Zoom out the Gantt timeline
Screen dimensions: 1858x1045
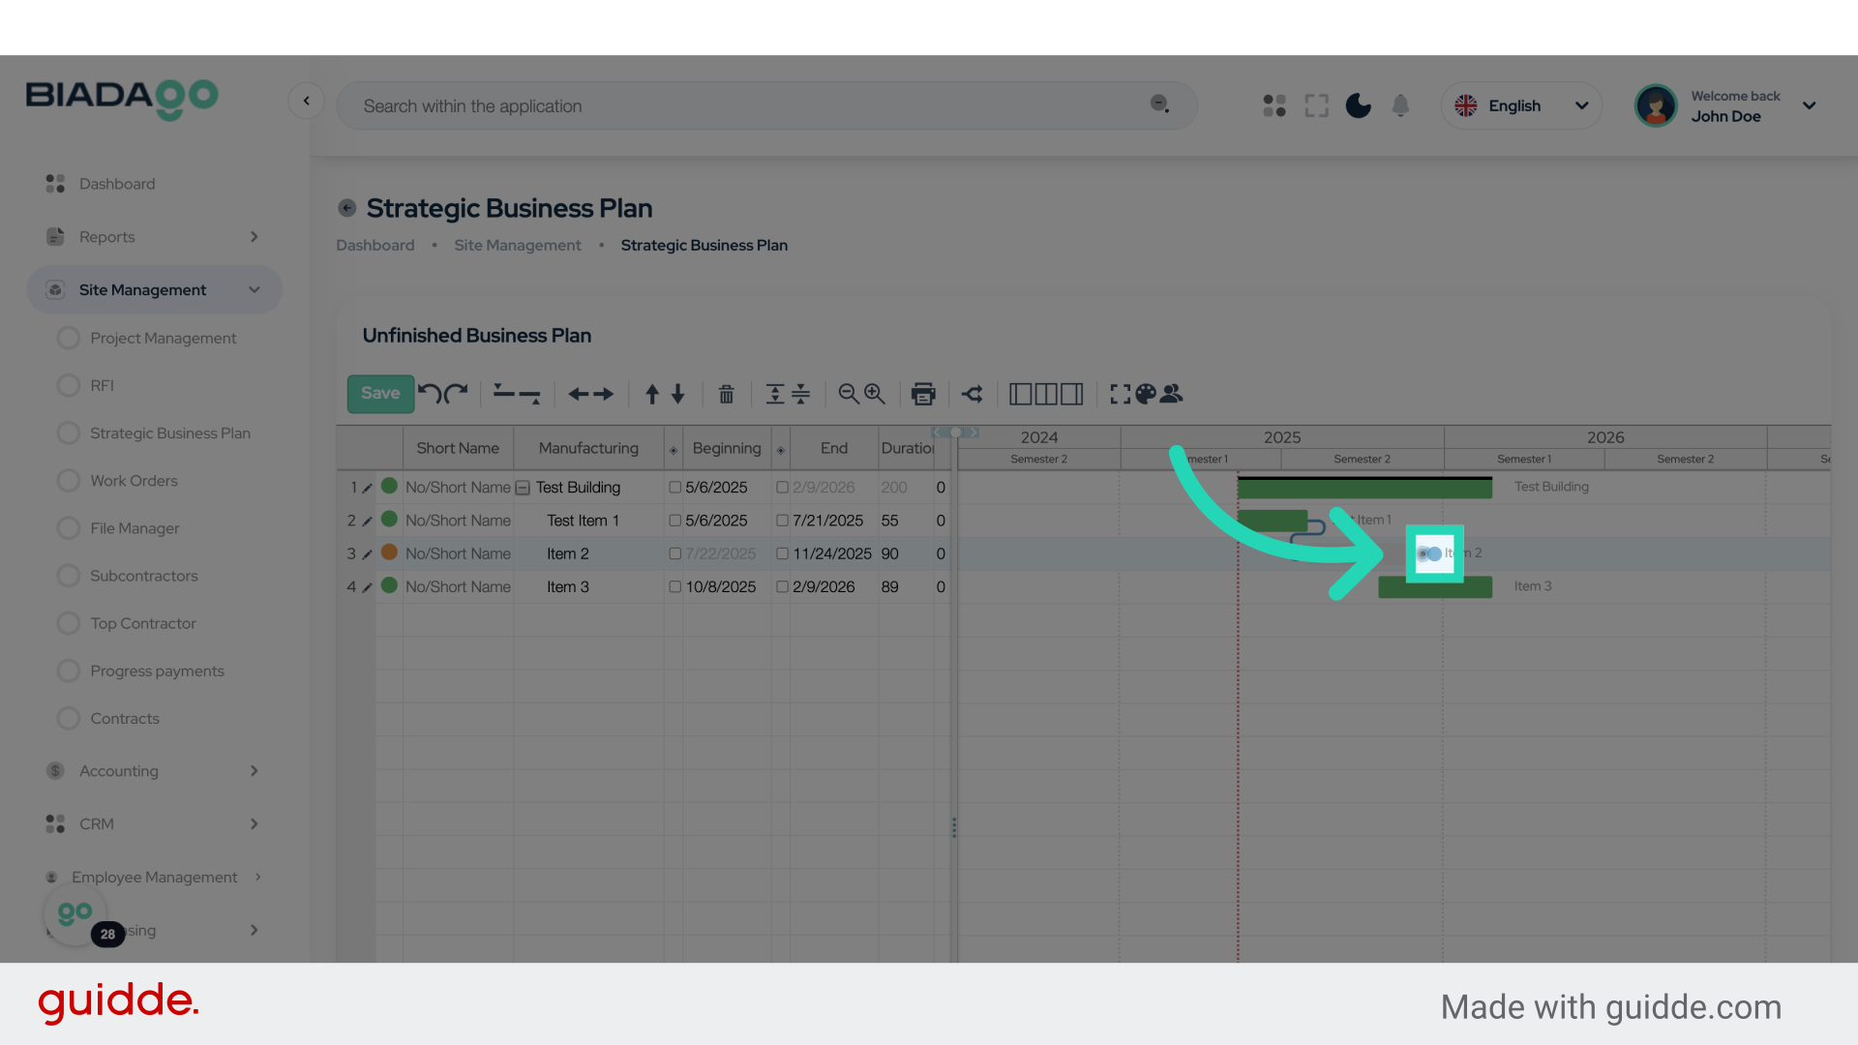pyautogui.click(x=848, y=394)
